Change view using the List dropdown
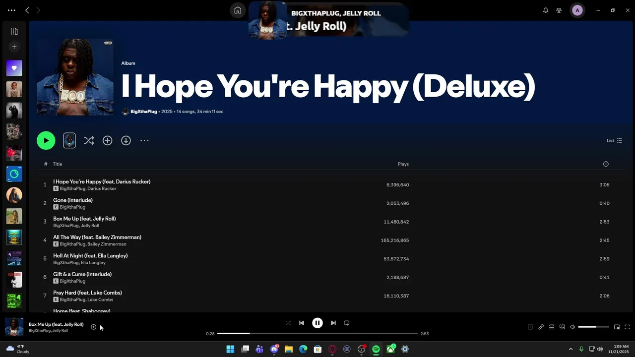Screen dimensions: 635x357 pos(614,140)
